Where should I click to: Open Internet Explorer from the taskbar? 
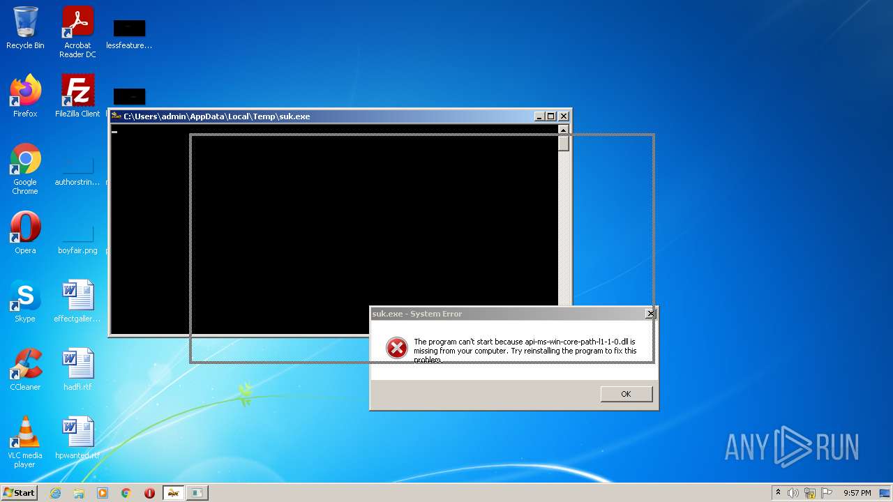click(55, 493)
